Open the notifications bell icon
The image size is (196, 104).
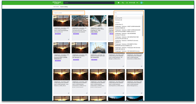[x=127, y=3]
